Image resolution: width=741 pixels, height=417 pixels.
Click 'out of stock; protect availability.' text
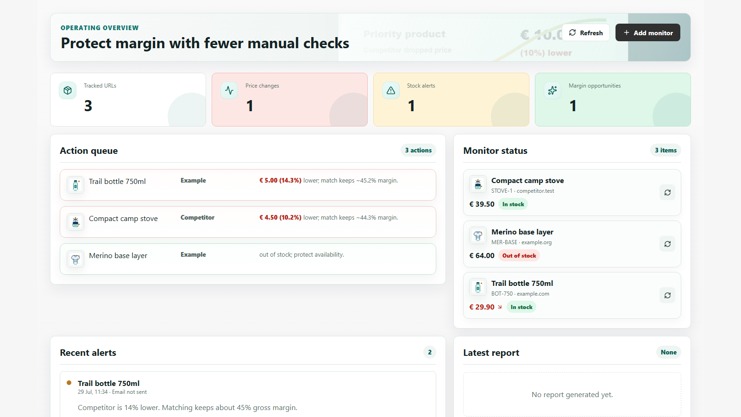tap(301, 255)
